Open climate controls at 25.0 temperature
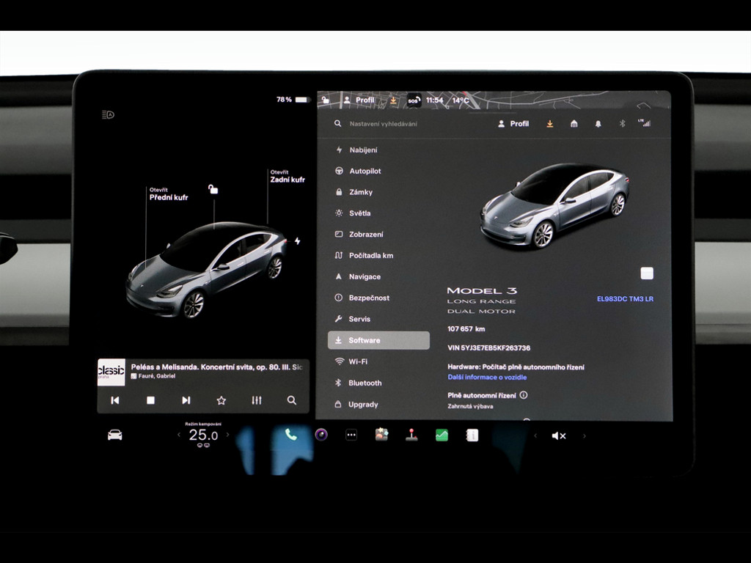Screen dimensions: 751x563 tap(203, 435)
